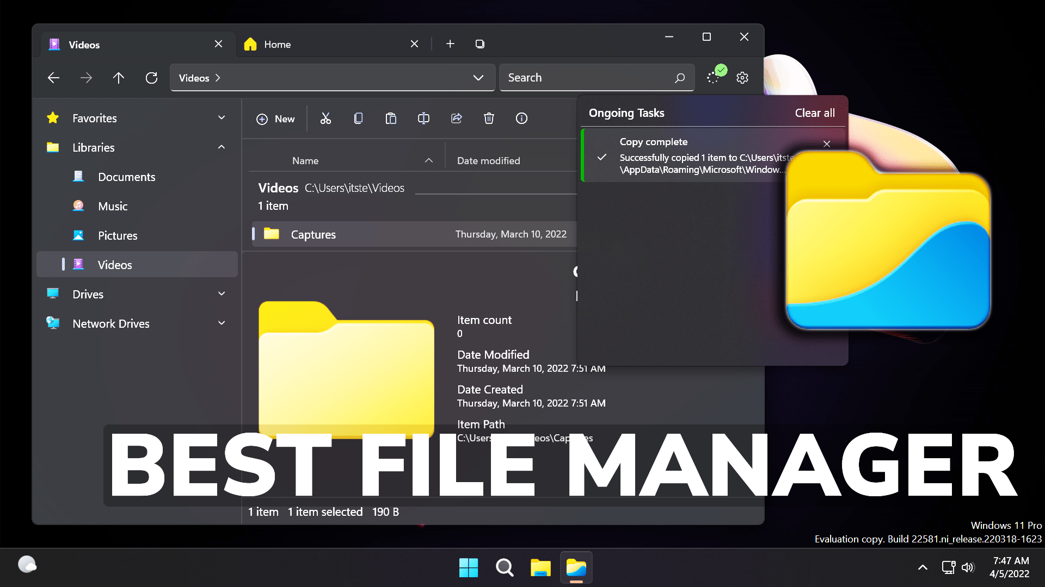Switch to the Home tab
This screenshot has height=587, width=1045.
tap(278, 45)
